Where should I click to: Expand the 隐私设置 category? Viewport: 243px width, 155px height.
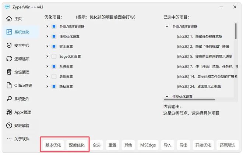47,86
